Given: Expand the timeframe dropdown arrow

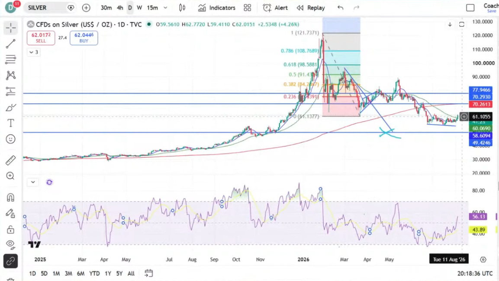Looking at the screenshot, I should 165,8.
